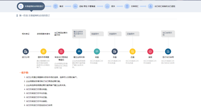Click the 接受 timeline label
Viewport: 201px width, 108px height.
tap(150, 57)
